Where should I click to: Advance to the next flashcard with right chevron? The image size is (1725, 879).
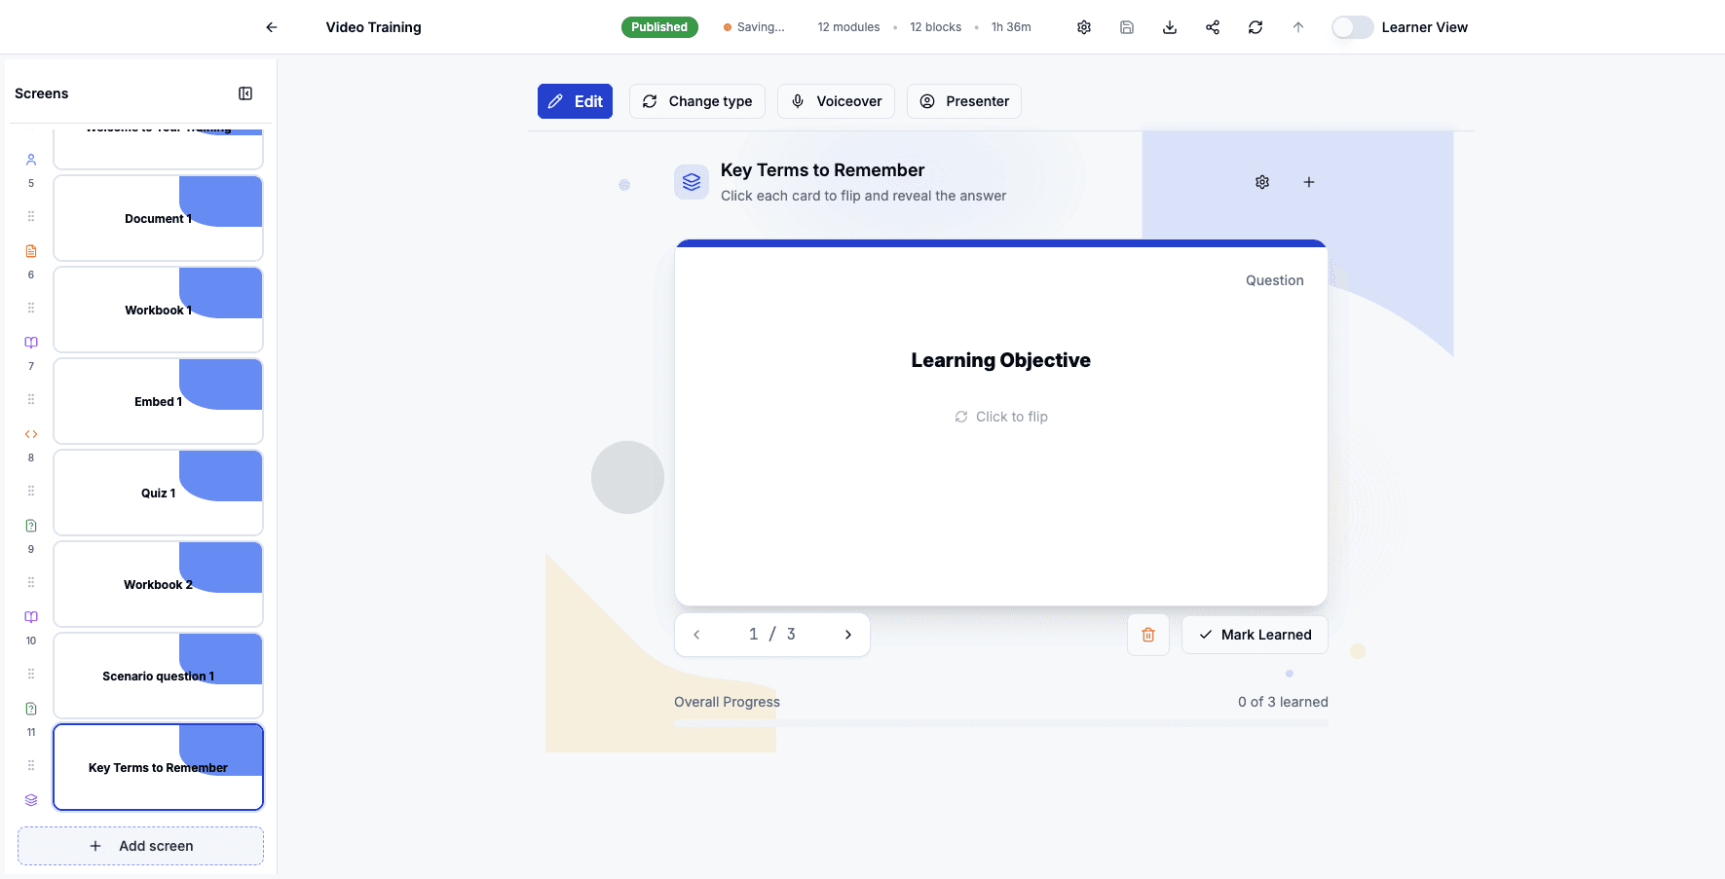(x=847, y=634)
